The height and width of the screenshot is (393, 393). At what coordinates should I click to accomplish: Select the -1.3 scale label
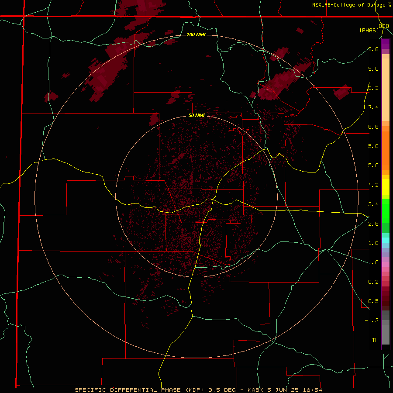[x=372, y=321]
